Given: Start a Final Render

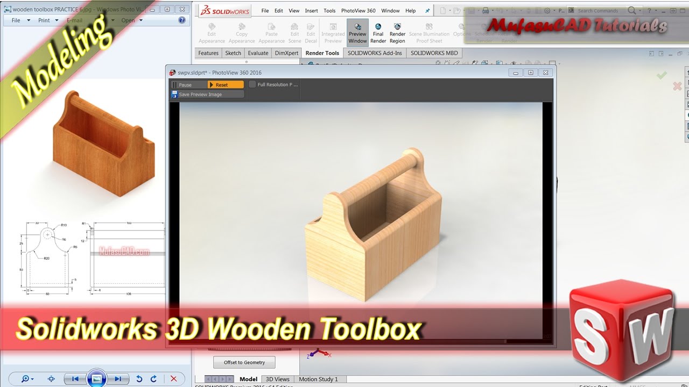Looking at the screenshot, I should click(x=378, y=33).
